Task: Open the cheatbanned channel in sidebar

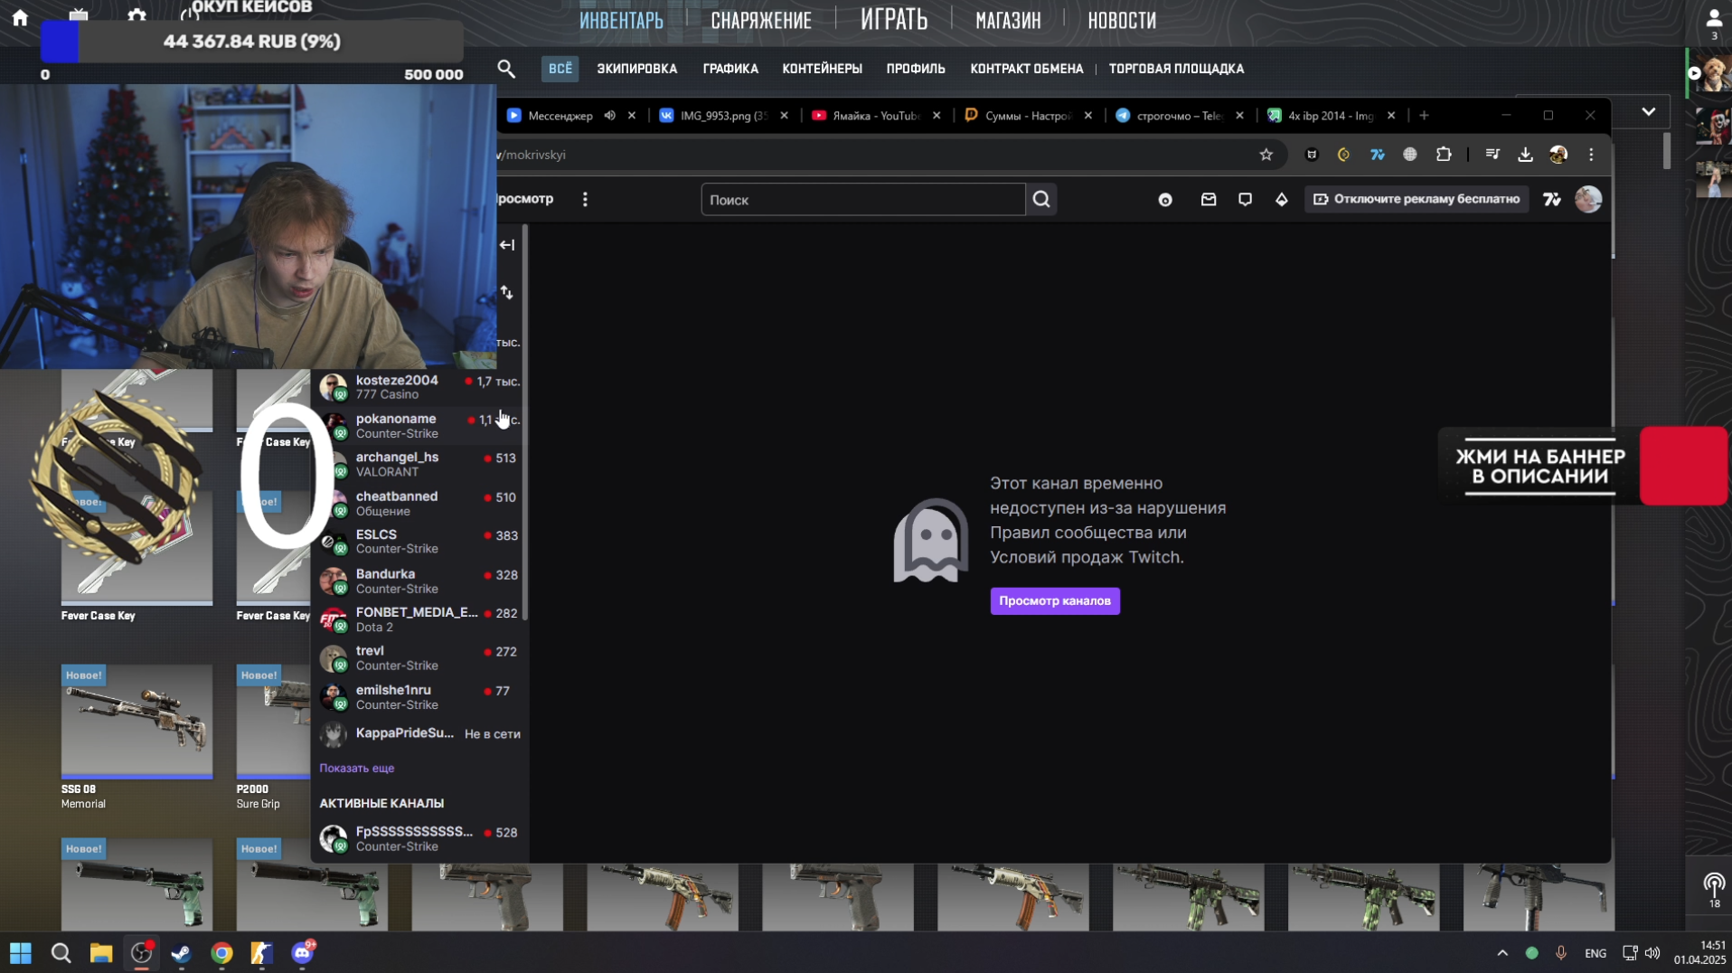Action: (419, 504)
